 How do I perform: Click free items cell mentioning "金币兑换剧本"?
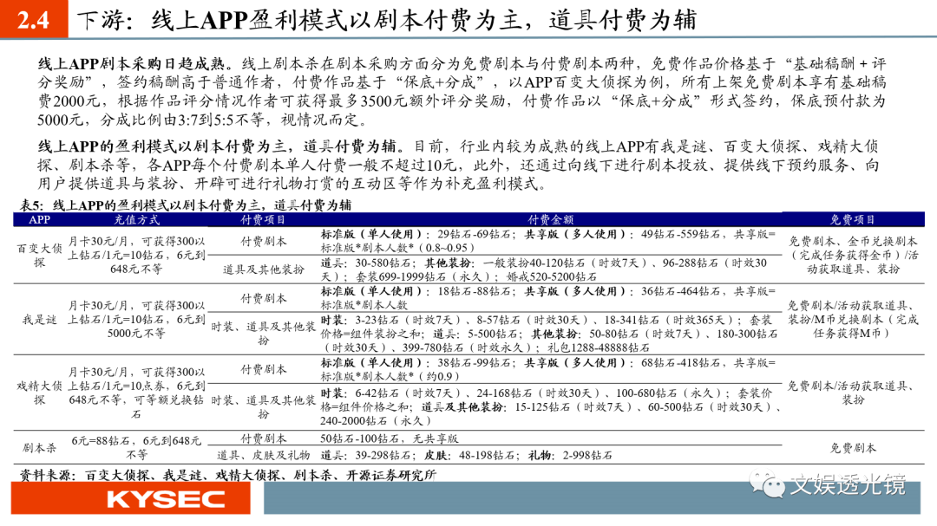[x=853, y=255]
